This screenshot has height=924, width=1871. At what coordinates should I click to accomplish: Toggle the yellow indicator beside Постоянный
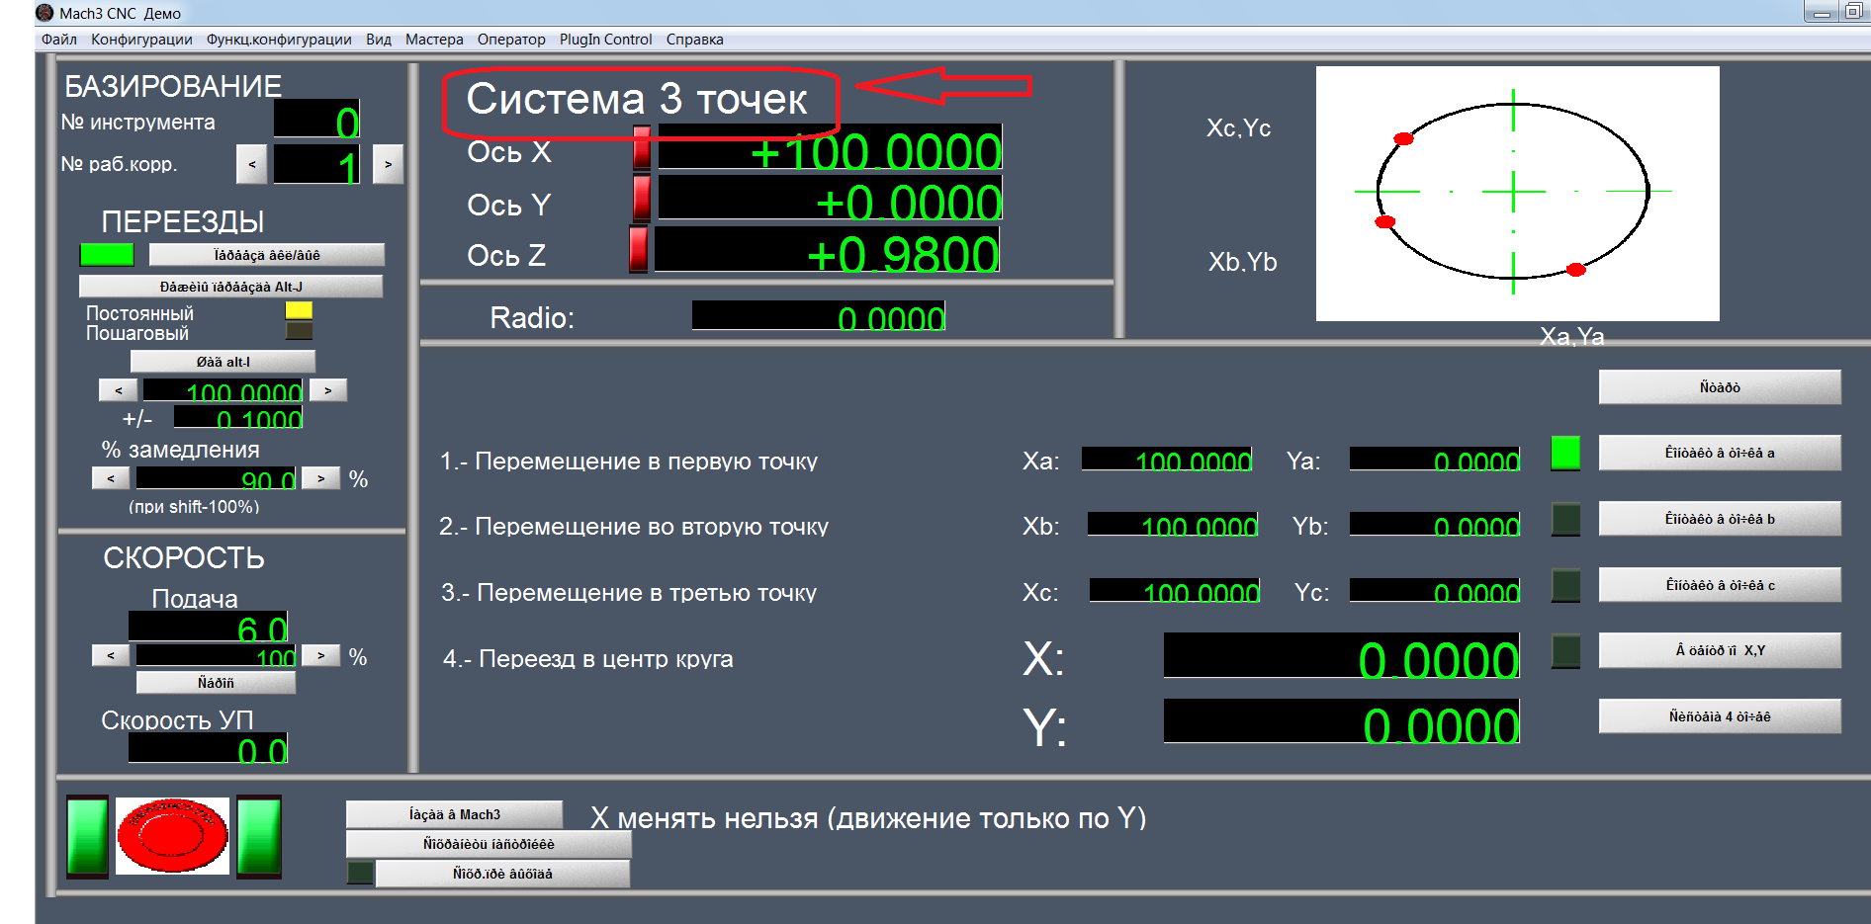(x=299, y=310)
